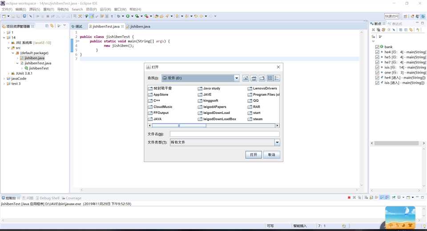
Task: Click Up One Level icon in open dialog
Action: [246, 78]
